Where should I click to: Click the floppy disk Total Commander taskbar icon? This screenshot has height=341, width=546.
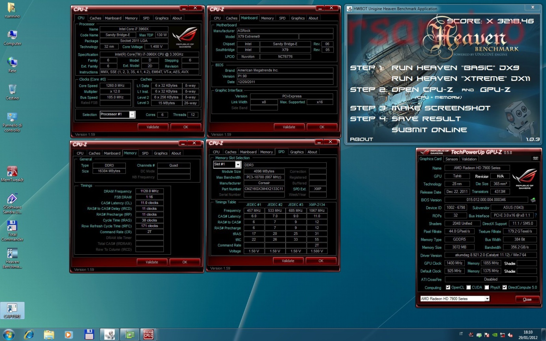[x=89, y=334]
